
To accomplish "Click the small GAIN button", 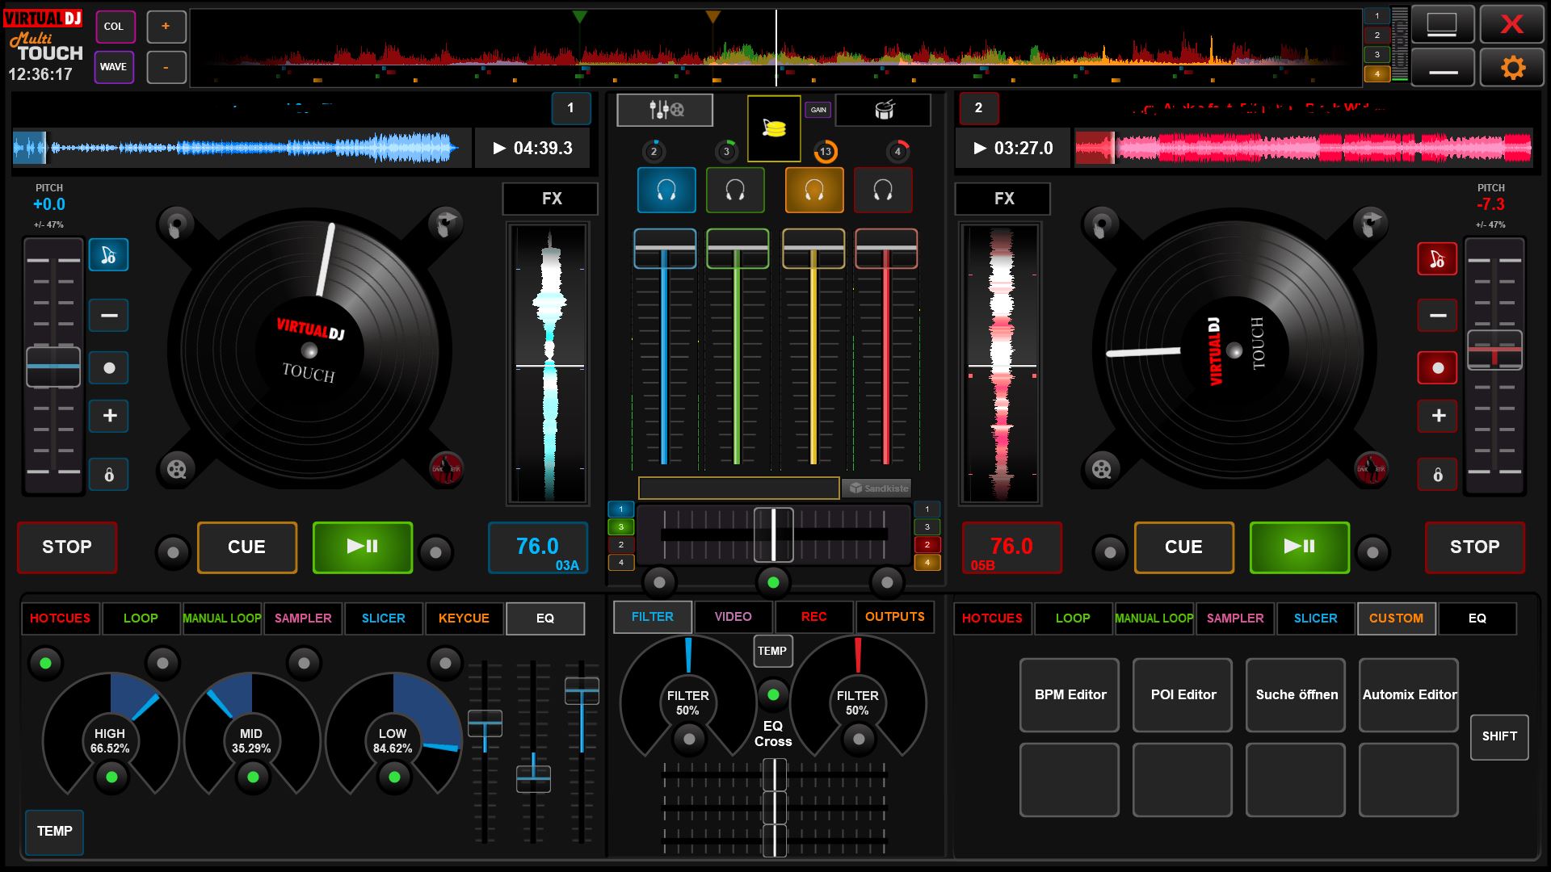I will [x=818, y=110].
